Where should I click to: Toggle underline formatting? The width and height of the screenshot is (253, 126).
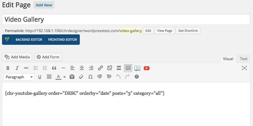point(40,77)
